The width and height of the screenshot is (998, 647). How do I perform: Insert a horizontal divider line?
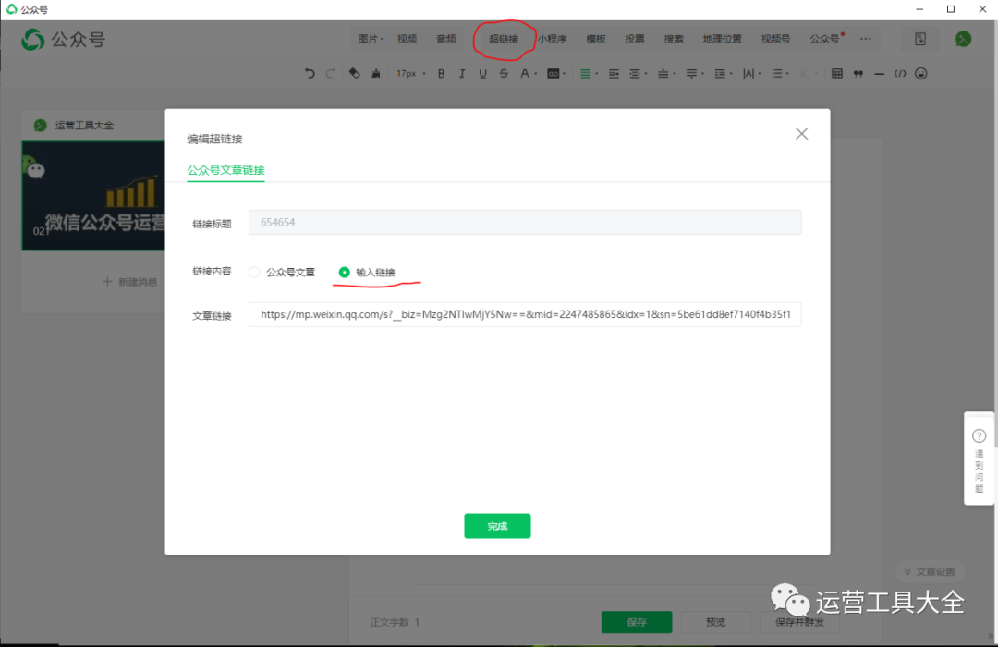tap(879, 74)
